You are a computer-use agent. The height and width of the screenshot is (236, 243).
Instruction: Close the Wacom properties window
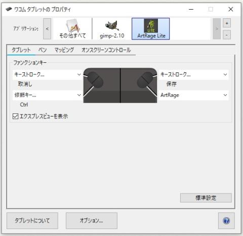point(230,9)
